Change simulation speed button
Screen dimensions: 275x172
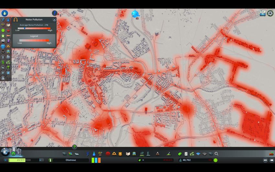41,160
